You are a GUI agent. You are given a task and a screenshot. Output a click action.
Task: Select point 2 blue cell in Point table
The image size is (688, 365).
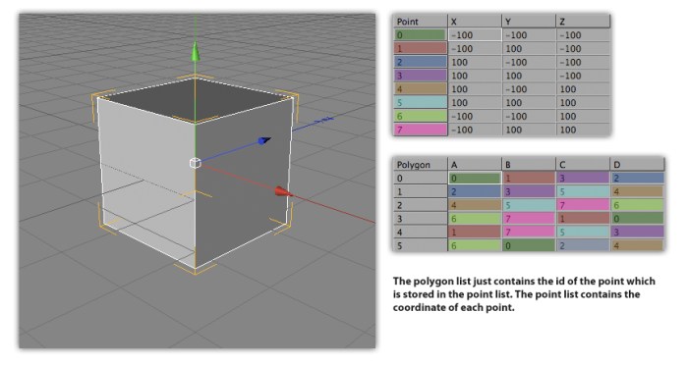[421, 62]
